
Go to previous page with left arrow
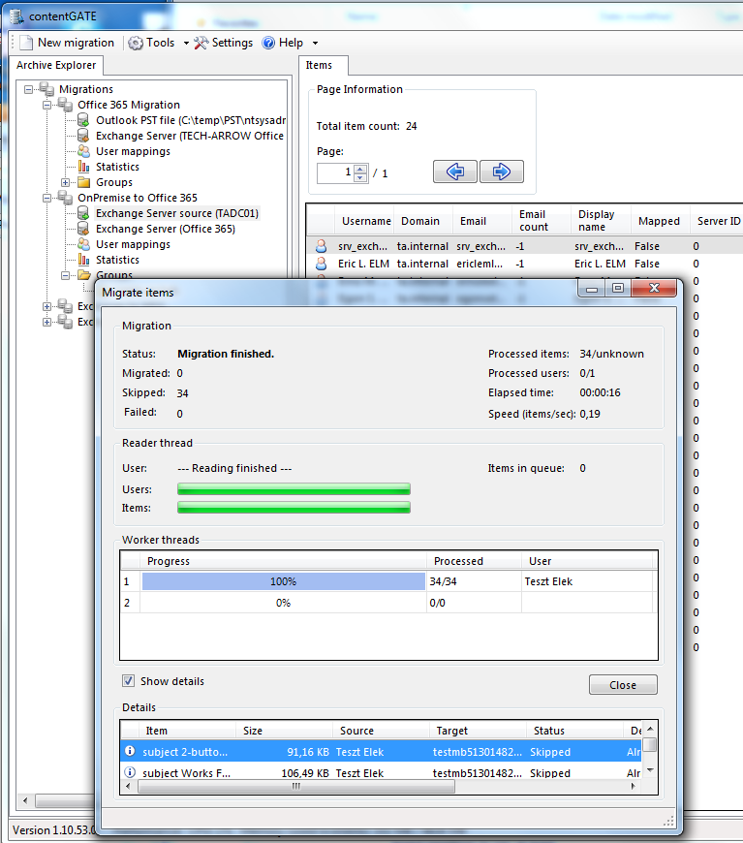(455, 172)
